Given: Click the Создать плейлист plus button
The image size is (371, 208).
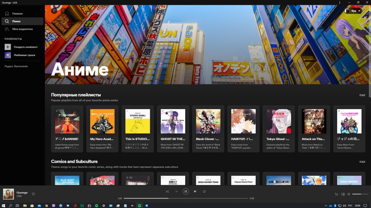Looking at the screenshot, I should point(8,47).
